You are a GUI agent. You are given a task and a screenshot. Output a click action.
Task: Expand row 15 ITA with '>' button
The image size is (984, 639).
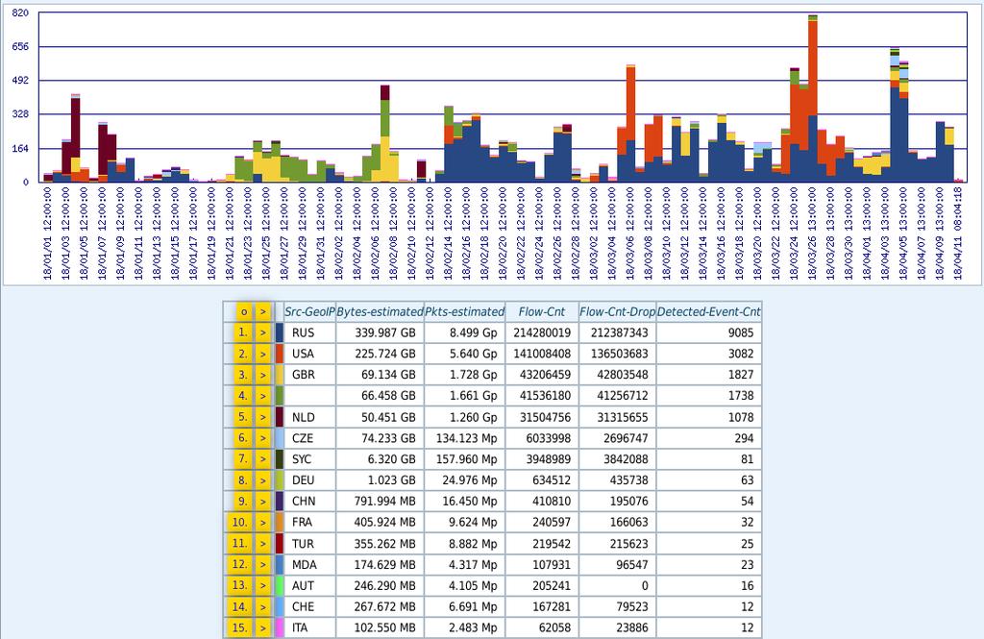(263, 627)
